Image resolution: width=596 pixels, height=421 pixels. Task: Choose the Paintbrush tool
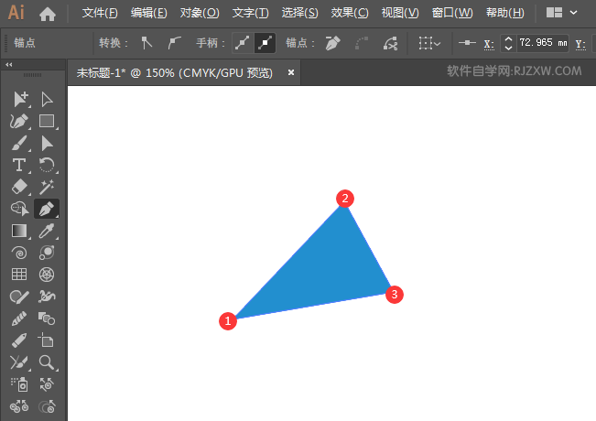click(19, 144)
